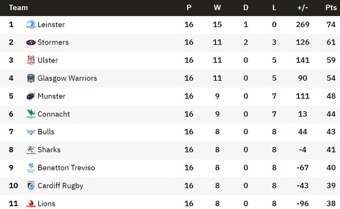340x209 pixels.
Task: Click the Bulls team logo
Action: [31, 132]
